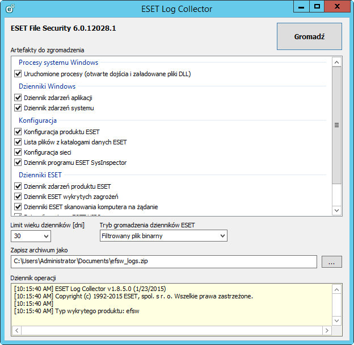
Task: Toggle Lista plików z katalogami danych ESET
Action: point(18,142)
